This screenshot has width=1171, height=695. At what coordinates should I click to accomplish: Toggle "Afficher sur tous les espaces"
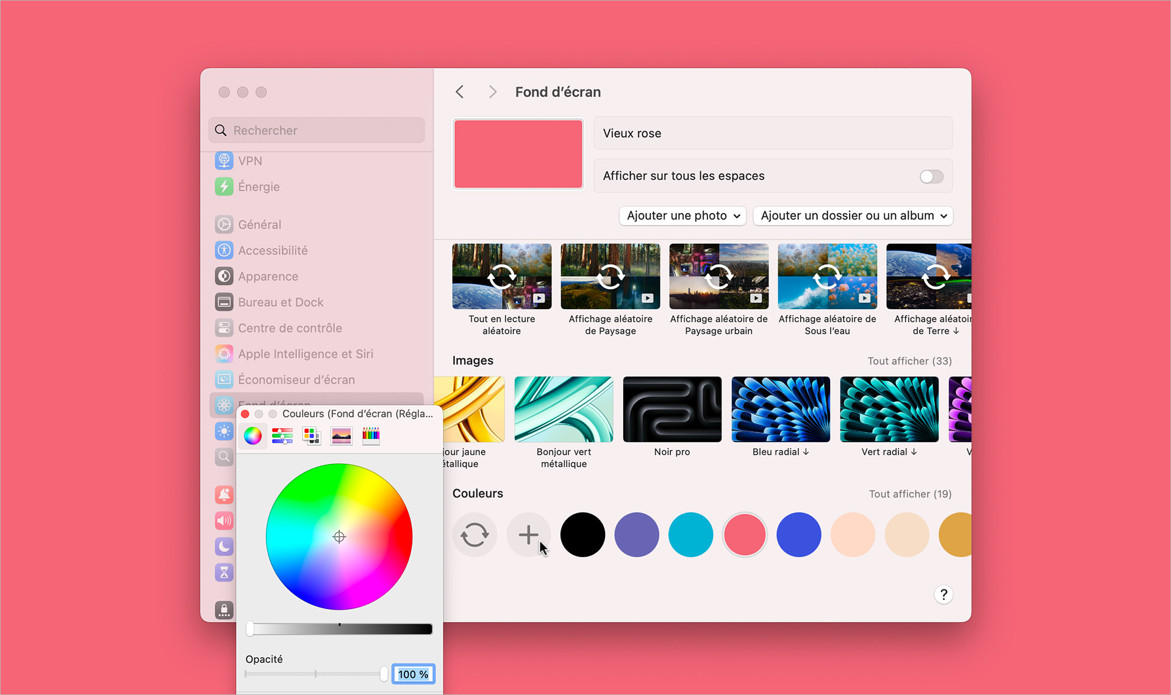click(931, 176)
